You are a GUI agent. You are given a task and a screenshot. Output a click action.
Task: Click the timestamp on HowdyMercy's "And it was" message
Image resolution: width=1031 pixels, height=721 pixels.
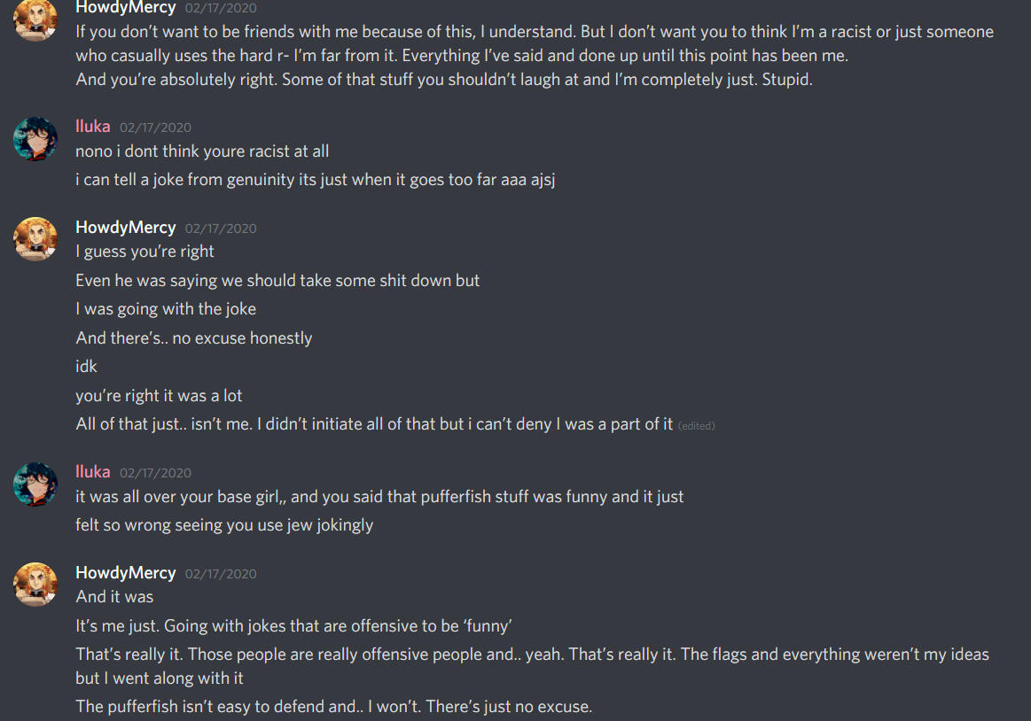220,574
